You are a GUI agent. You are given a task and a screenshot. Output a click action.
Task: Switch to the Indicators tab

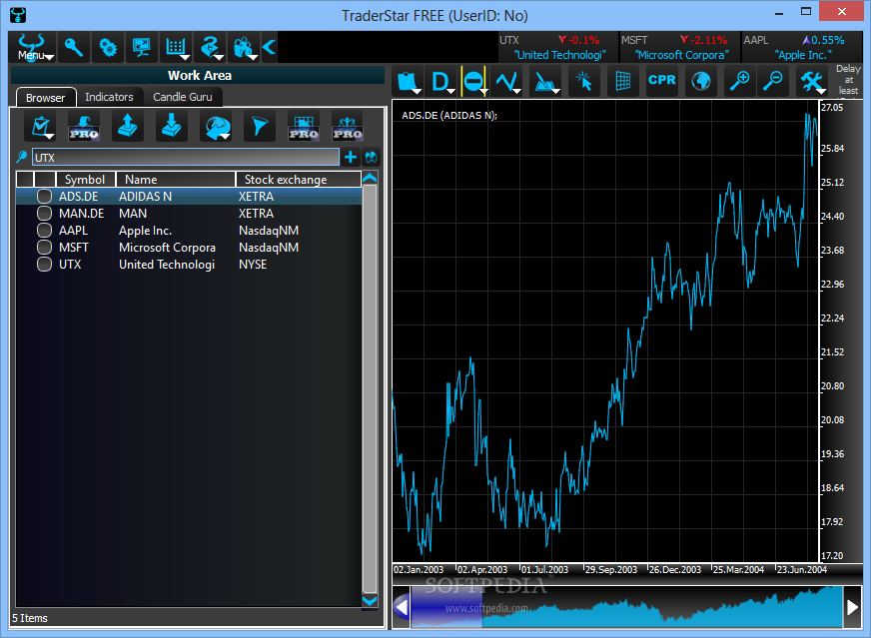click(109, 97)
